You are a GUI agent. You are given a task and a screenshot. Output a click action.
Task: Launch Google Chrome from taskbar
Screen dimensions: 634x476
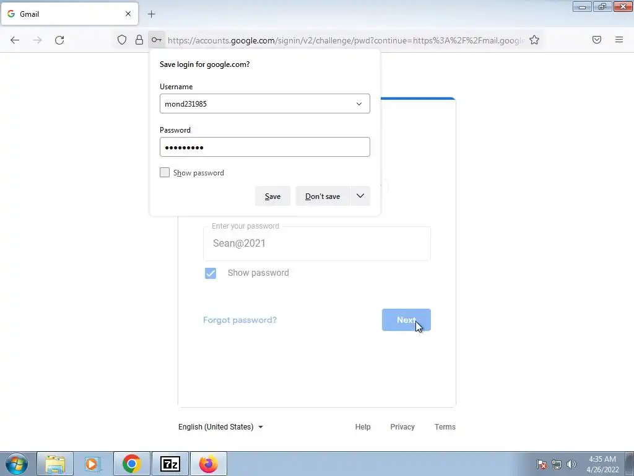pos(132,464)
